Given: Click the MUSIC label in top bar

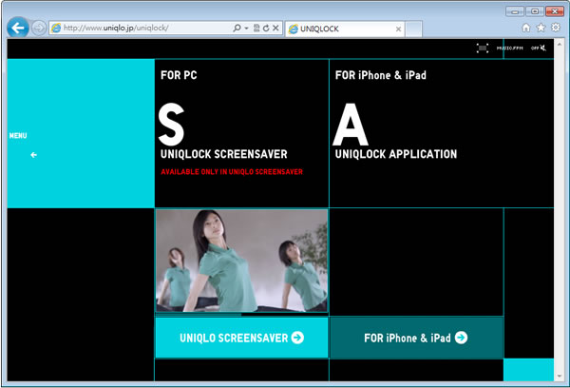Looking at the screenshot, I should (509, 48).
